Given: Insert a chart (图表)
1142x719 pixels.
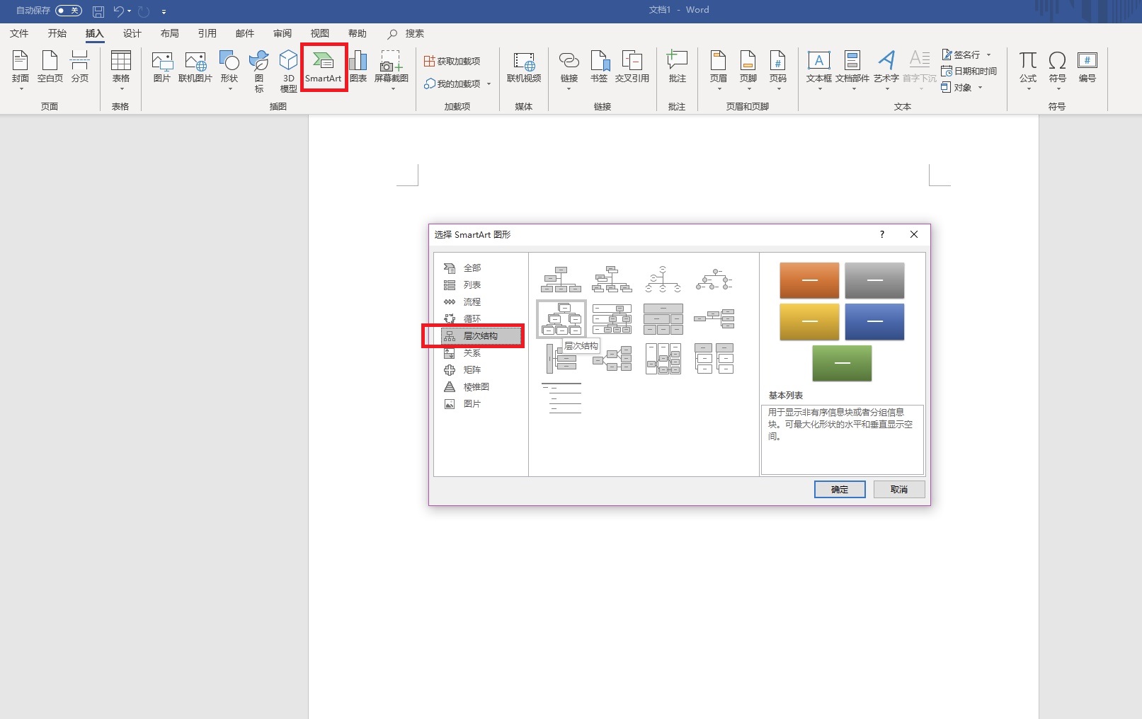Looking at the screenshot, I should [x=358, y=68].
